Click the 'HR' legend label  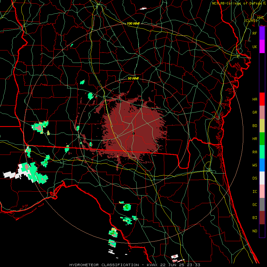(x=255, y=139)
